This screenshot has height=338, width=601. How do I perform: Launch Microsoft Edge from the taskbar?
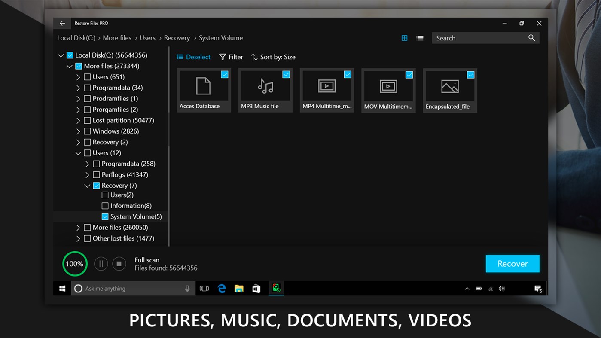pyautogui.click(x=222, y=288)
